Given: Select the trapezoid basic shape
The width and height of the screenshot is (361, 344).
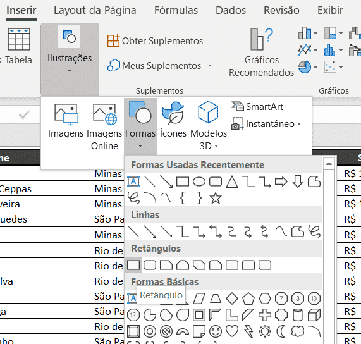Looking at the screenshot, I should tap(216, 298).
